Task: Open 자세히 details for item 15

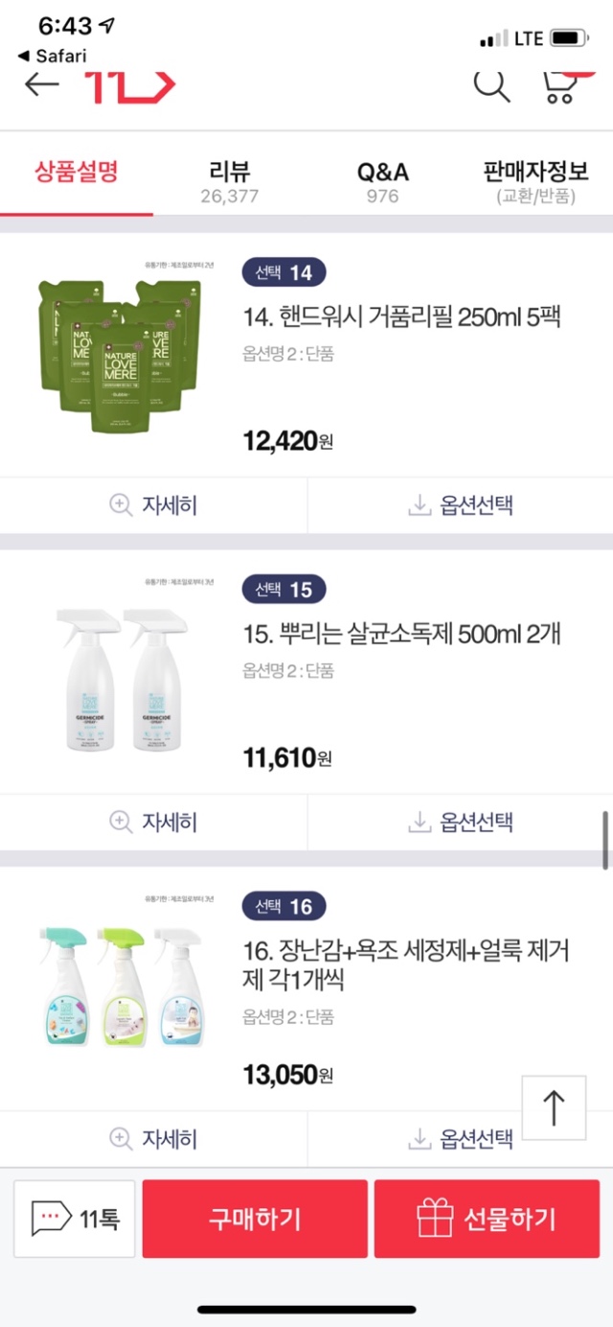Action: click(153, 822)
